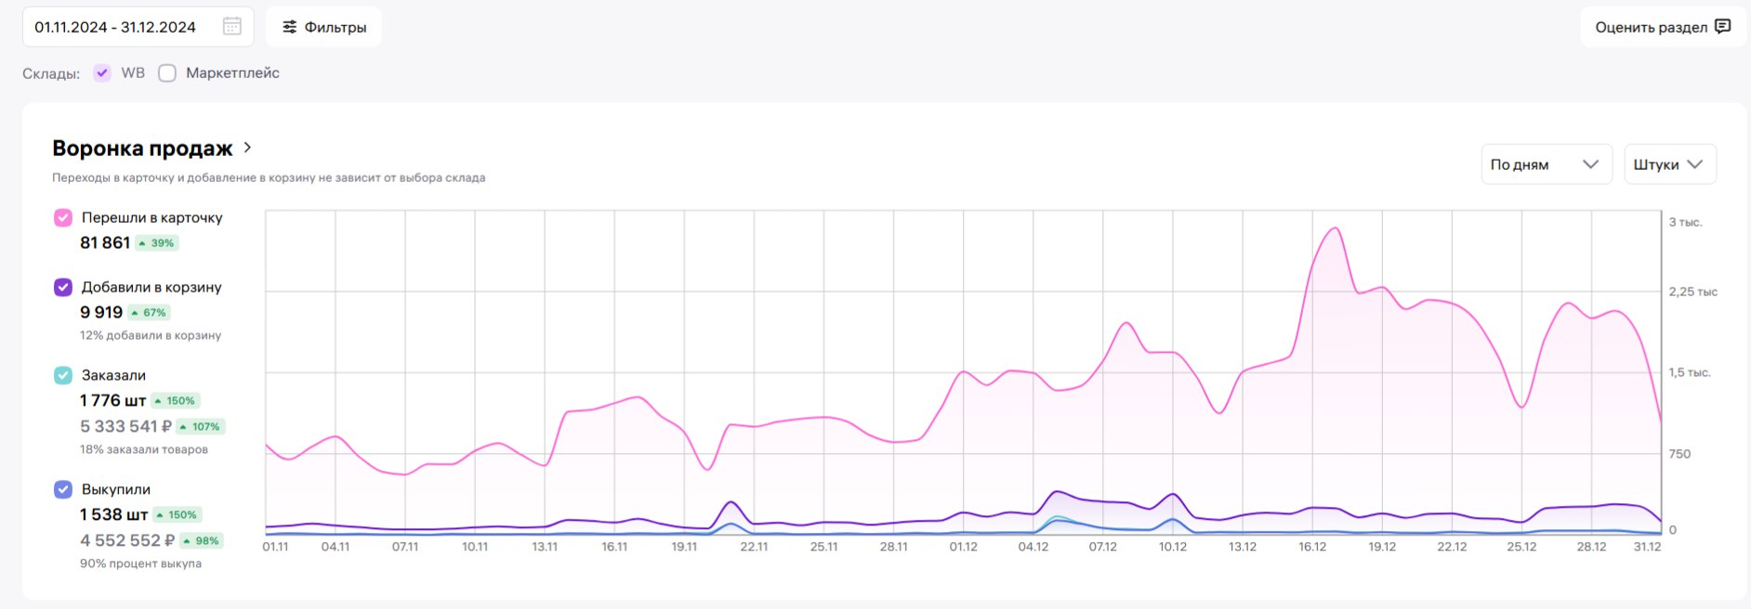This screenshot has width=1751, height=609.
Task: Uncheck the WB warehouse checkbox
Action: (102, 73)
